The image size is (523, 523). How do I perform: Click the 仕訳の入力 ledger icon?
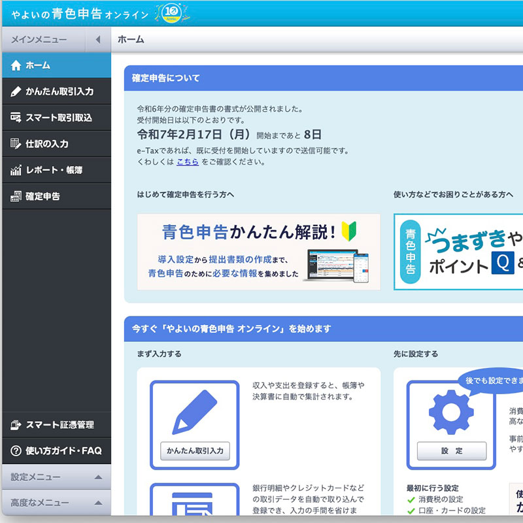[x=16, y=144]
